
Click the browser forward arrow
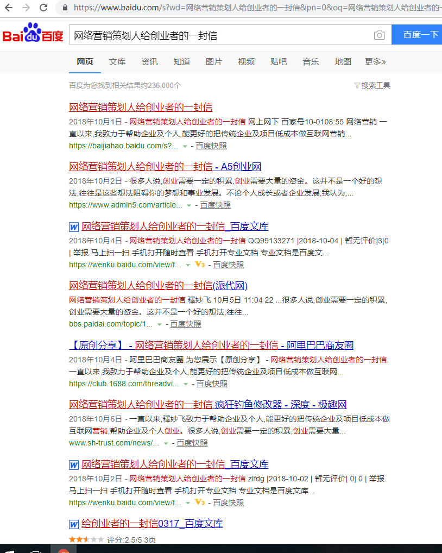(26, 8)
